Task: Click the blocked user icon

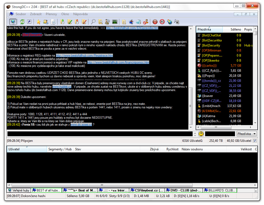Action: [x=146, y=22]
